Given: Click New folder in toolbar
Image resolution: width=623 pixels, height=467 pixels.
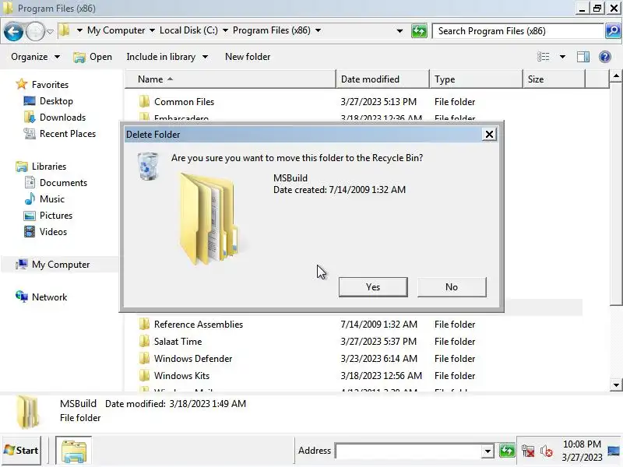Looking at the screenshot, I should click(x=248, y=57).
